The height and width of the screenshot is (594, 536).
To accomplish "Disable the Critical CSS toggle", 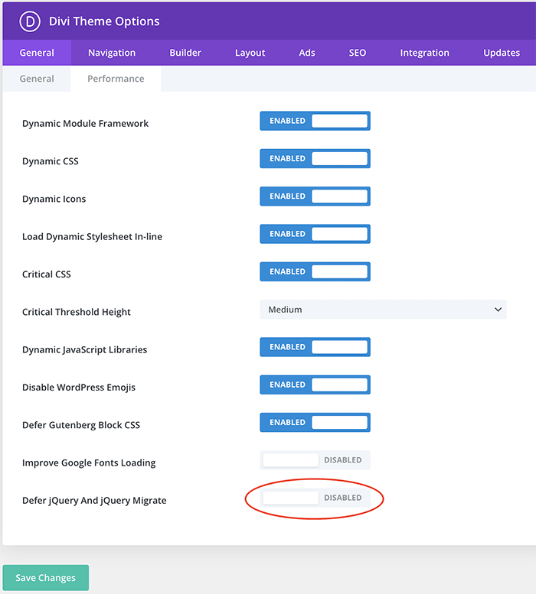I will point(315,271).
